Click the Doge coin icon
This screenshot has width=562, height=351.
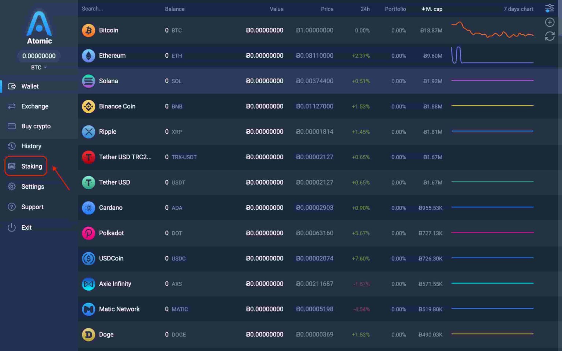pyautogui.click(x=88, y=335)
